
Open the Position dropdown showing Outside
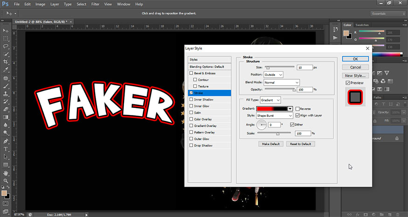pos(273,75)
